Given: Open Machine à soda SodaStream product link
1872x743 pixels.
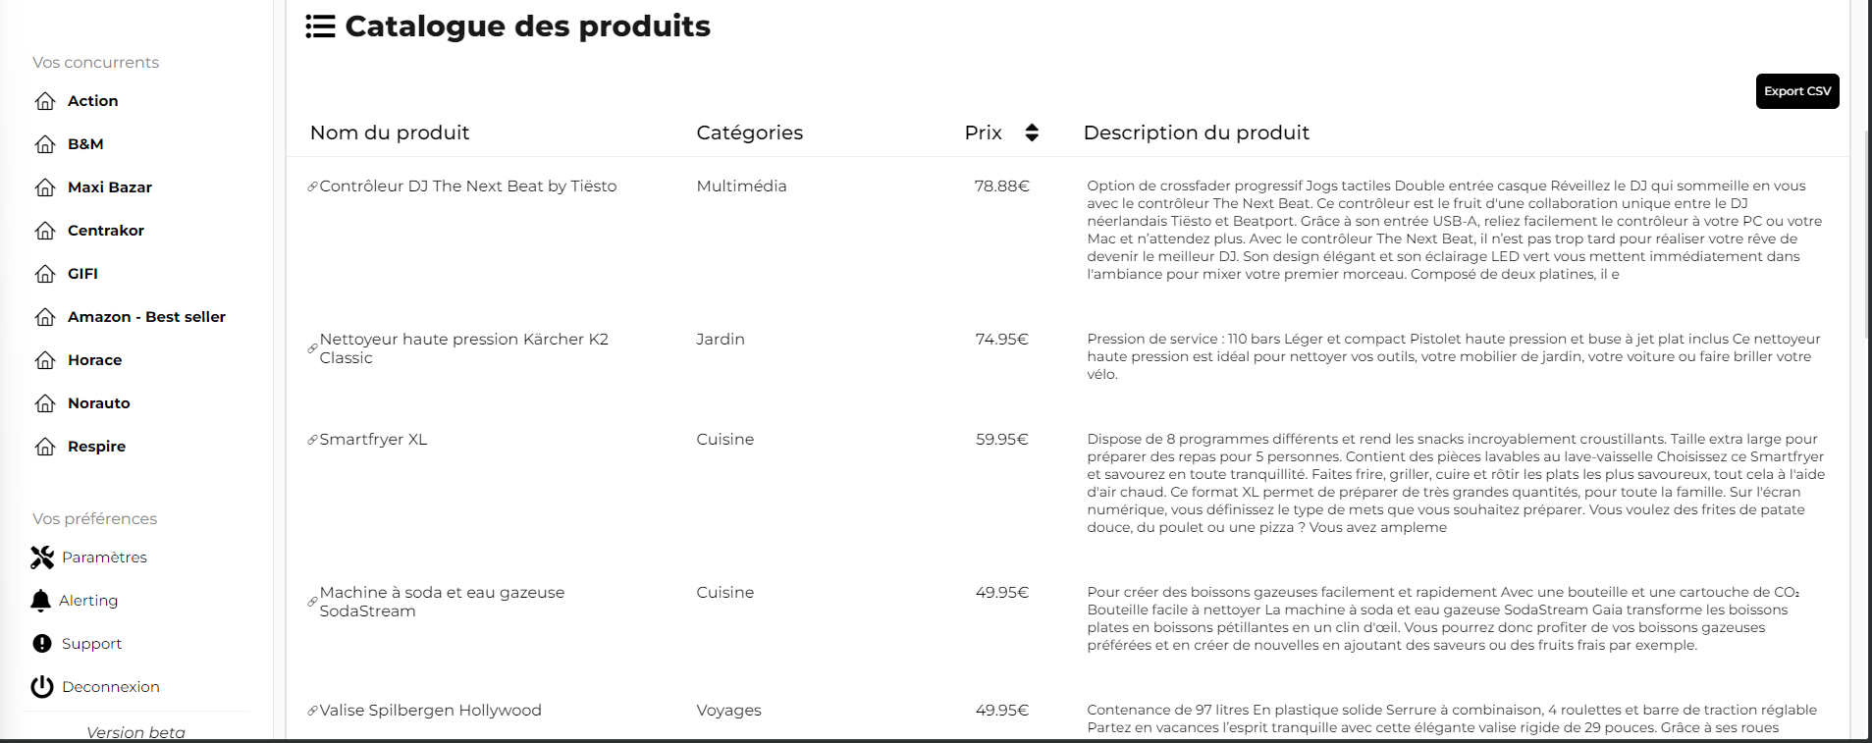Looking at the screenshot, I should (x=442, y=602).
